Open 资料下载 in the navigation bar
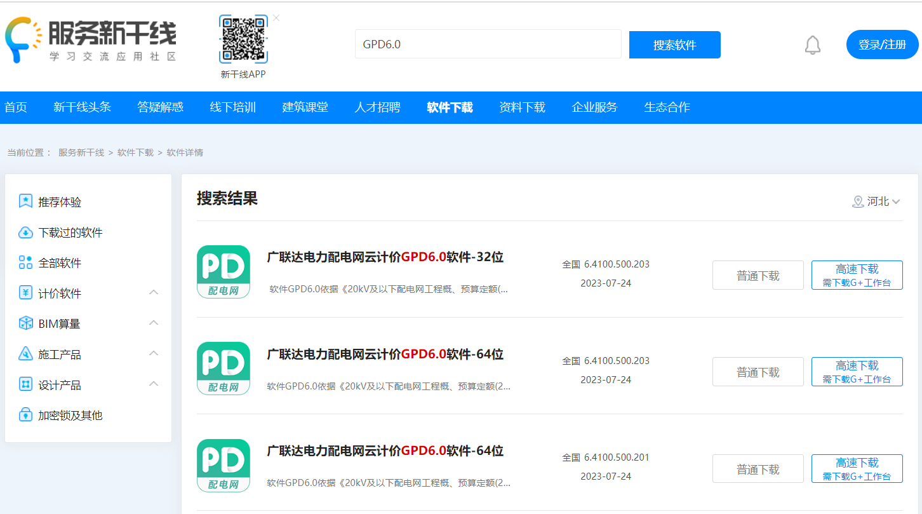 click(523, 107)
